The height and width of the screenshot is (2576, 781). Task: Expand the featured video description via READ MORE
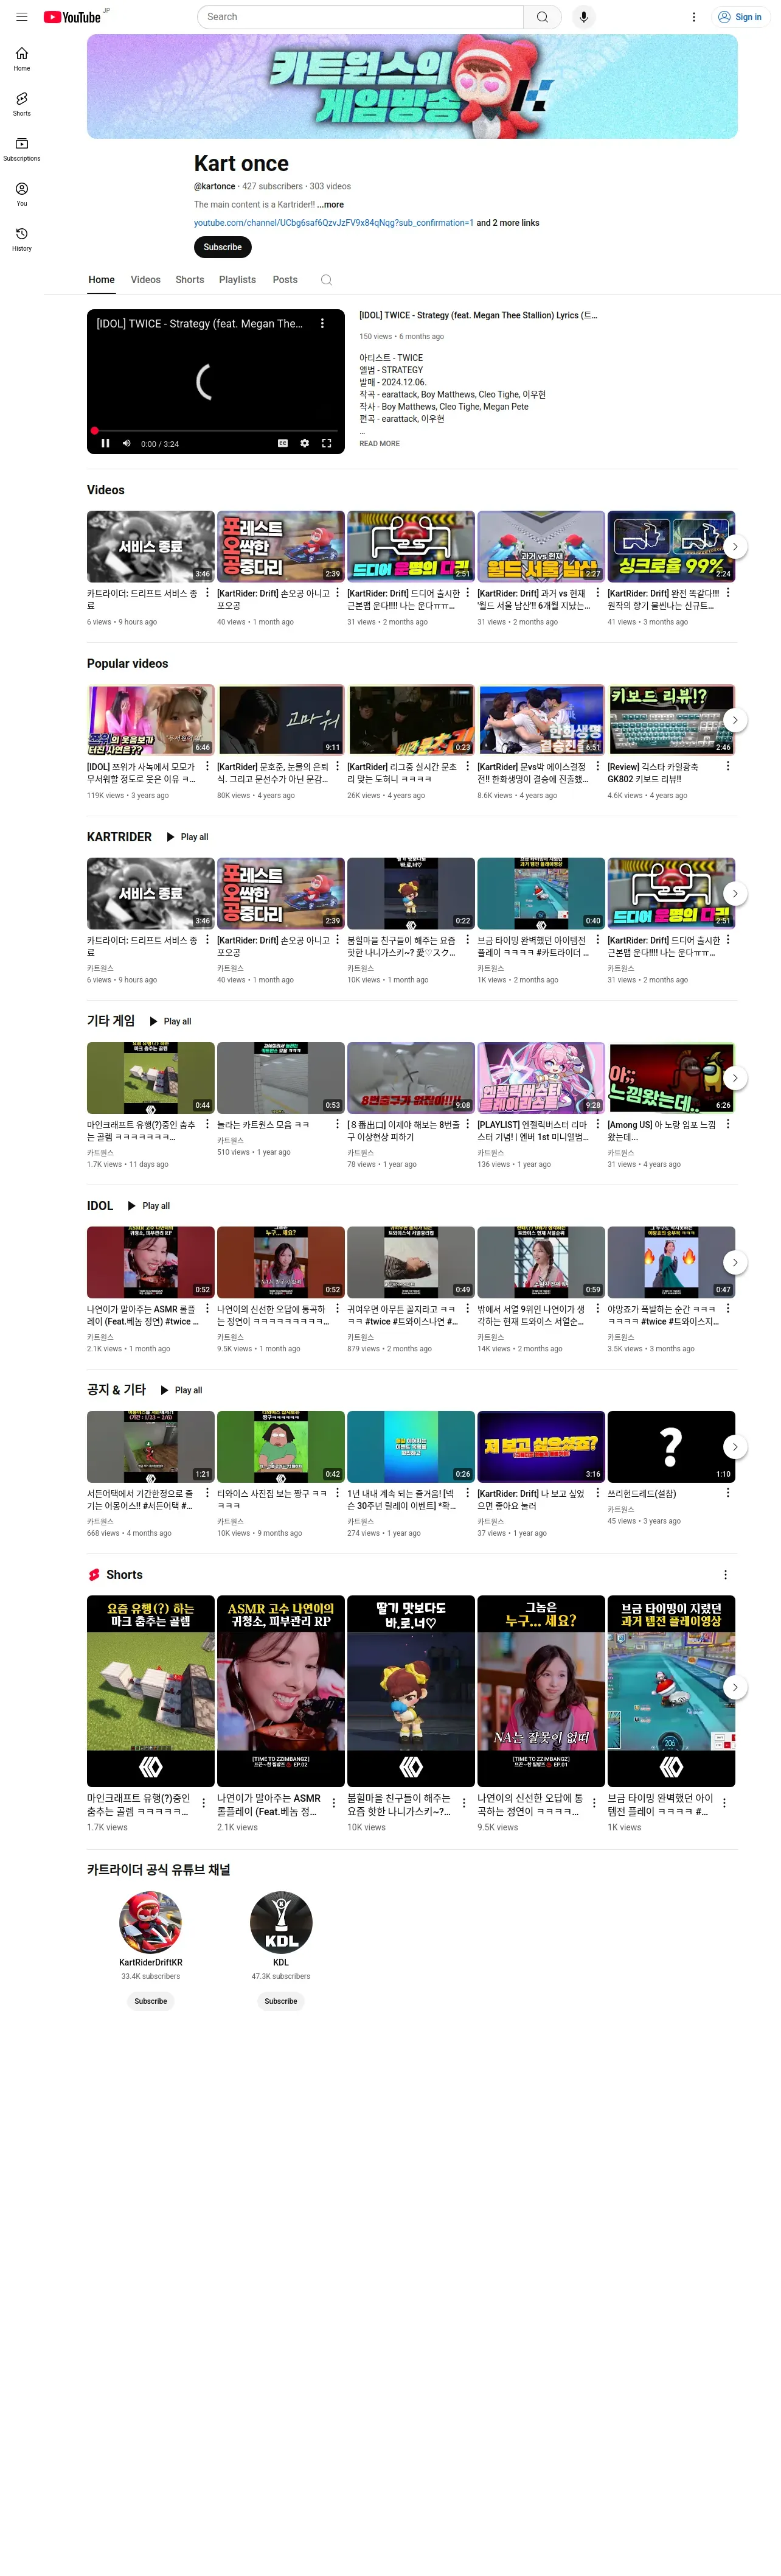point(380,443)
